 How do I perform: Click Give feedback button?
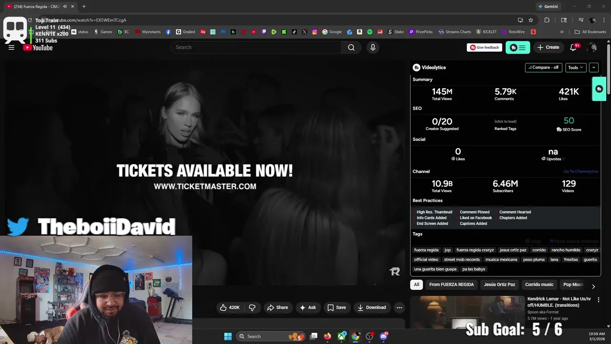[x=485, y=47]
